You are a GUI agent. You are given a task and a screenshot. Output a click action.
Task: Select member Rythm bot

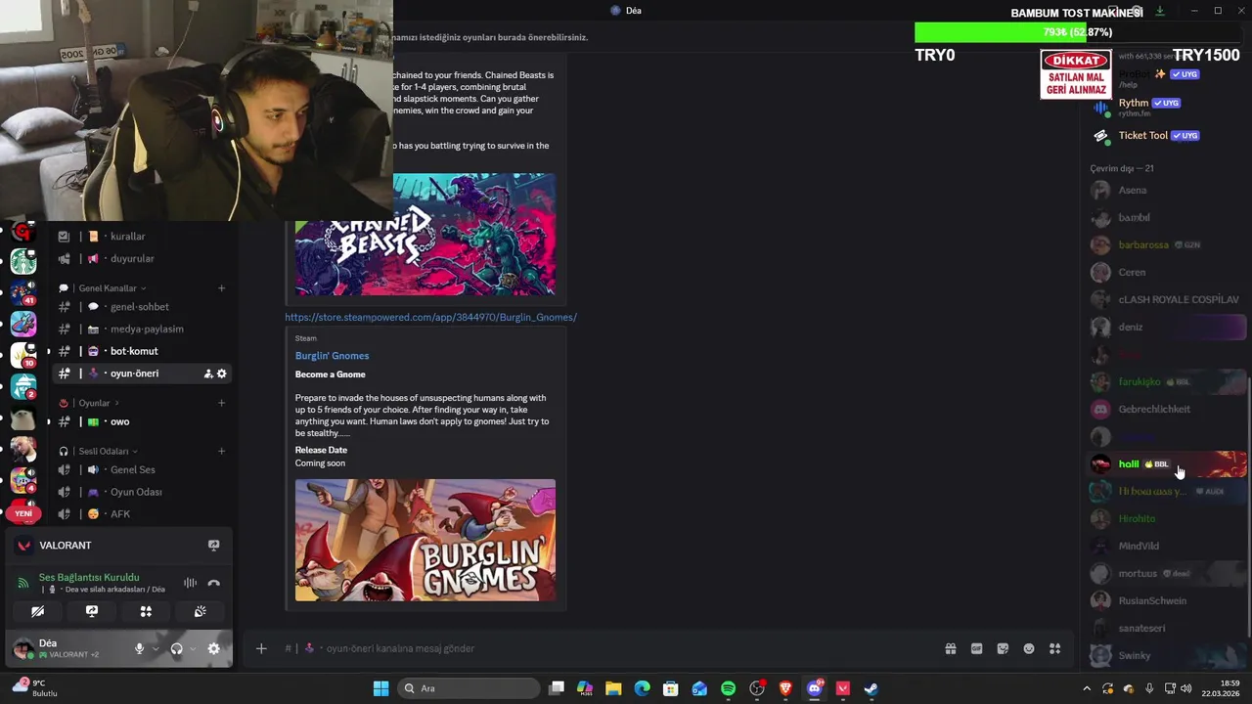1168,107
